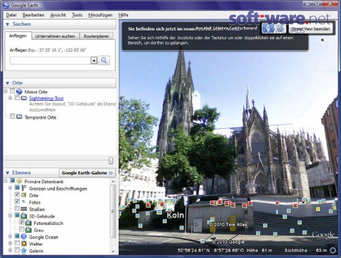The width and height of the screenshot is (341, 258).
Task: Click the Anfliegen search input field
Action: coord(51,60)
